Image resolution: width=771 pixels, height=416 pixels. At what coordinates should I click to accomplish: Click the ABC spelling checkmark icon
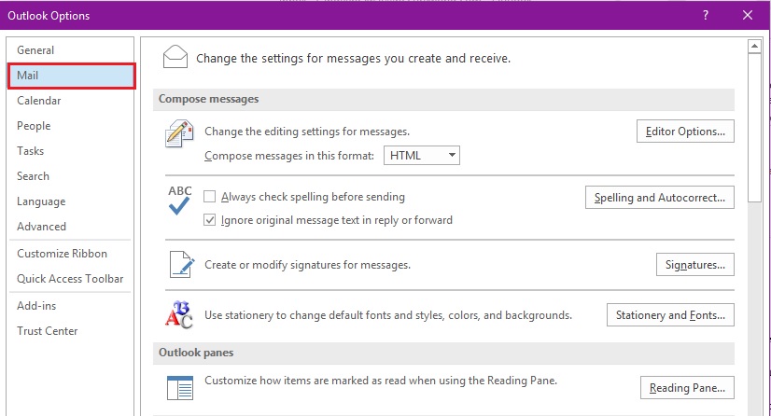[179, 201]
